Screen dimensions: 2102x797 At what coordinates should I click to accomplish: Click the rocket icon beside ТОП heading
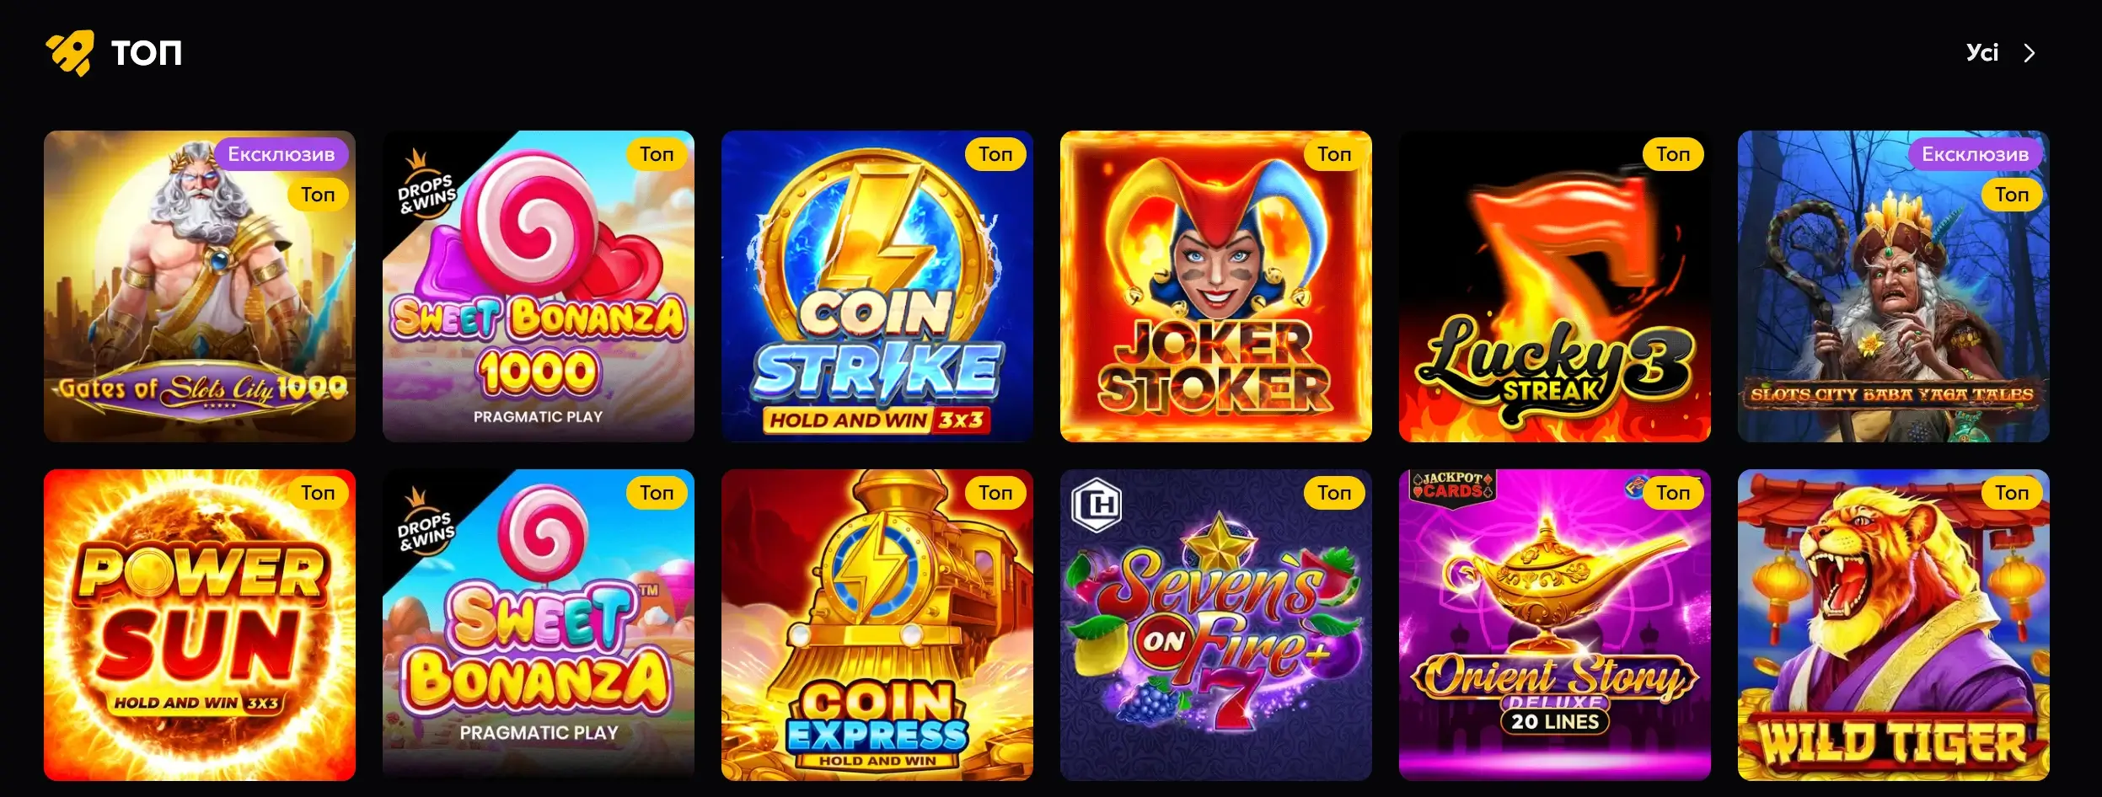click(70, 53)
